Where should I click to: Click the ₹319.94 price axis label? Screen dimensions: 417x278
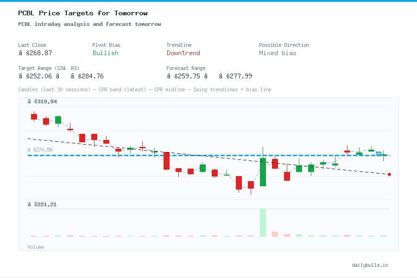click(43, 101)
